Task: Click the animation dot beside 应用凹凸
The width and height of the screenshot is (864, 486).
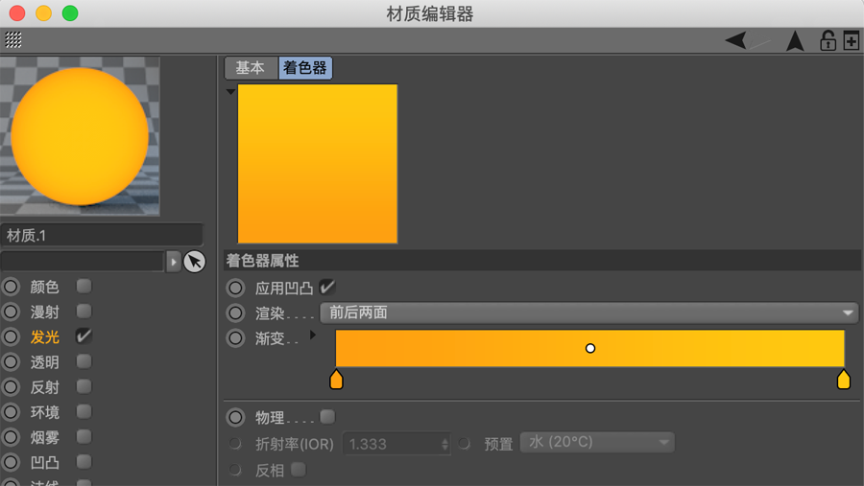Action: coord(235,288)
